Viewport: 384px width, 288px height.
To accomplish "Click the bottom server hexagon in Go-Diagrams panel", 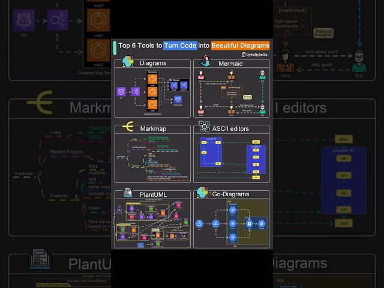I will pyautogui.click(x=233, y=237).
